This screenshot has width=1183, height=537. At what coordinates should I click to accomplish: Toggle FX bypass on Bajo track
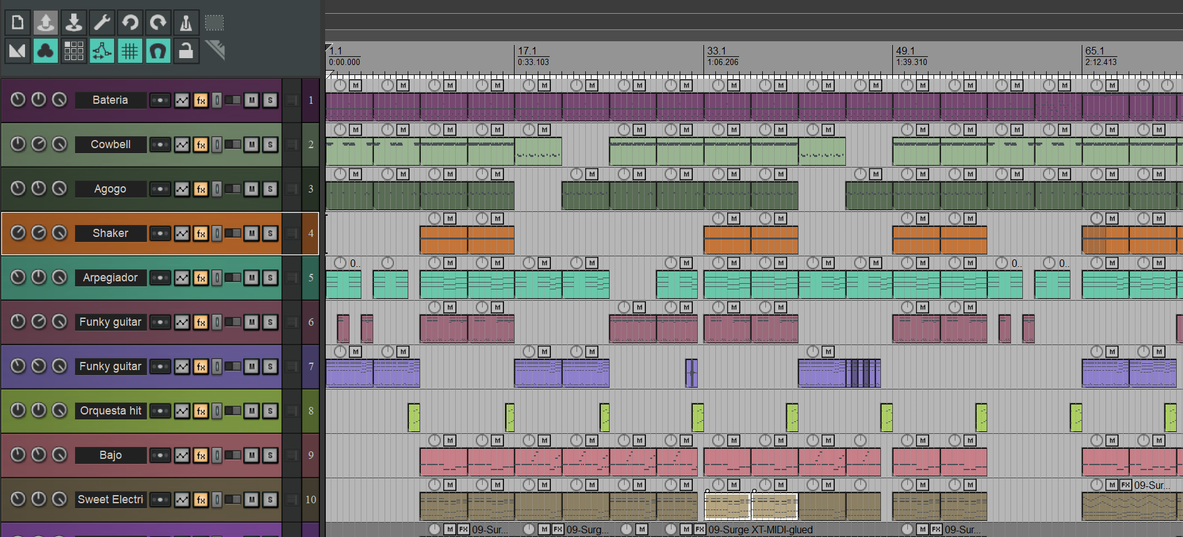(x=216, y=455)
